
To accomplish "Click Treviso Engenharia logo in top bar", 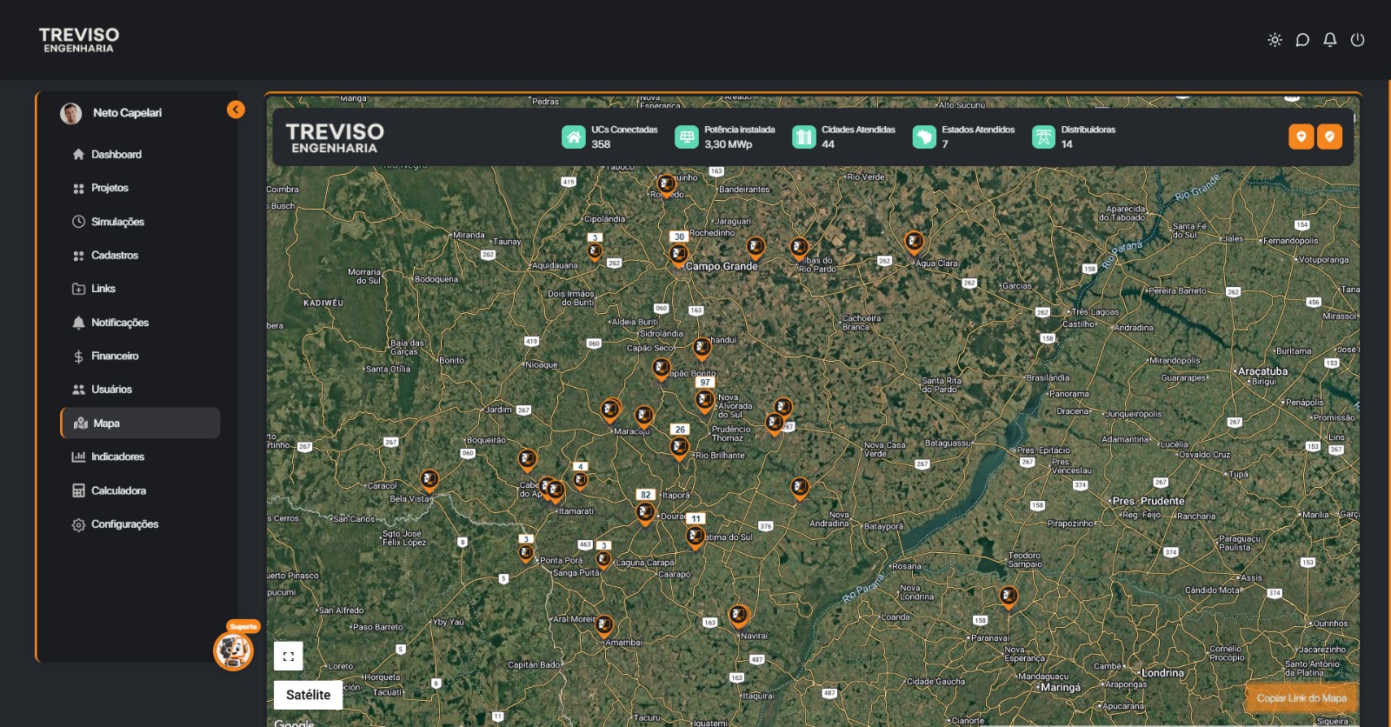I will click(x=79, y=40).
